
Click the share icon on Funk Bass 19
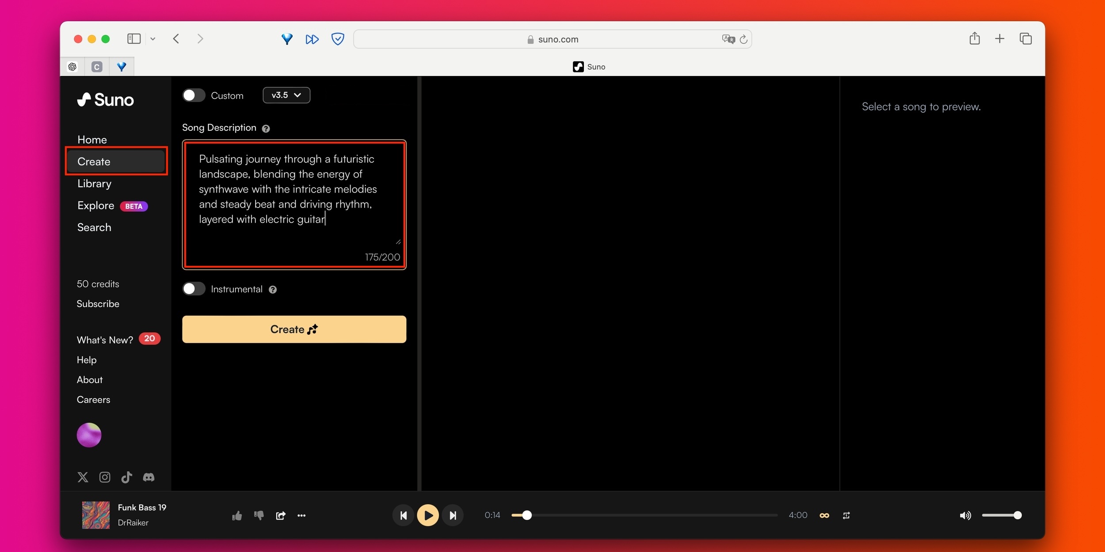pos(281,515)
